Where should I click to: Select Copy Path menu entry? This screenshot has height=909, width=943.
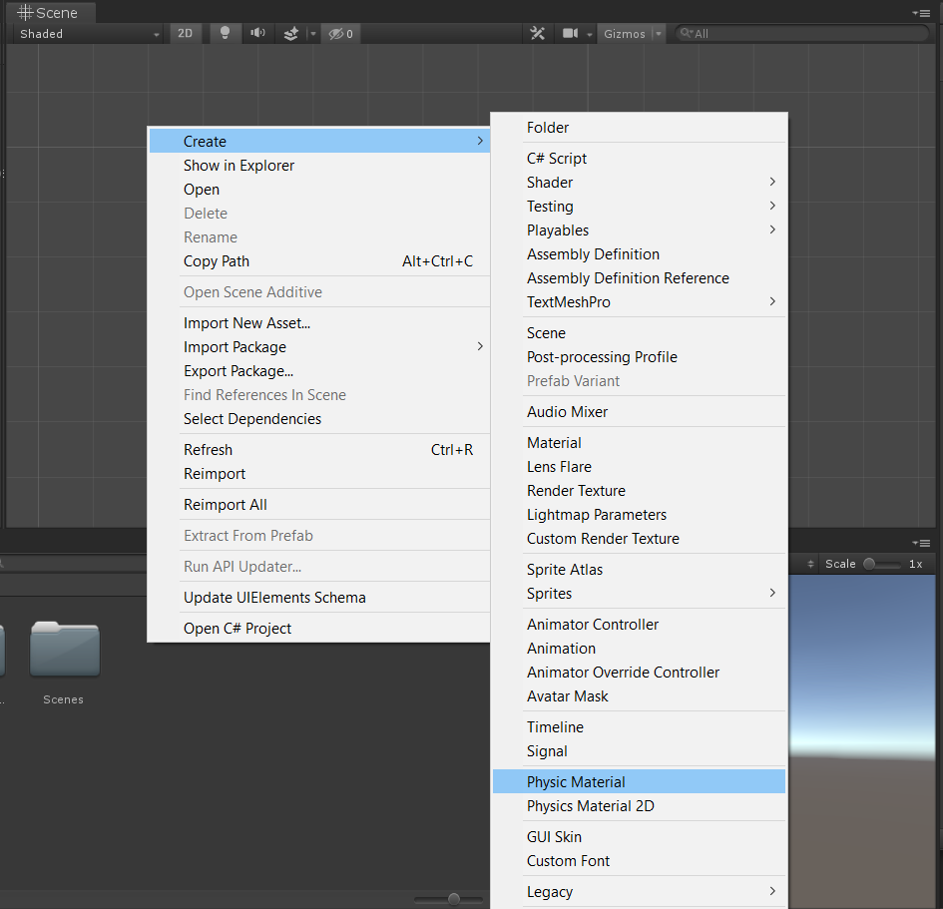click(319, 261)
